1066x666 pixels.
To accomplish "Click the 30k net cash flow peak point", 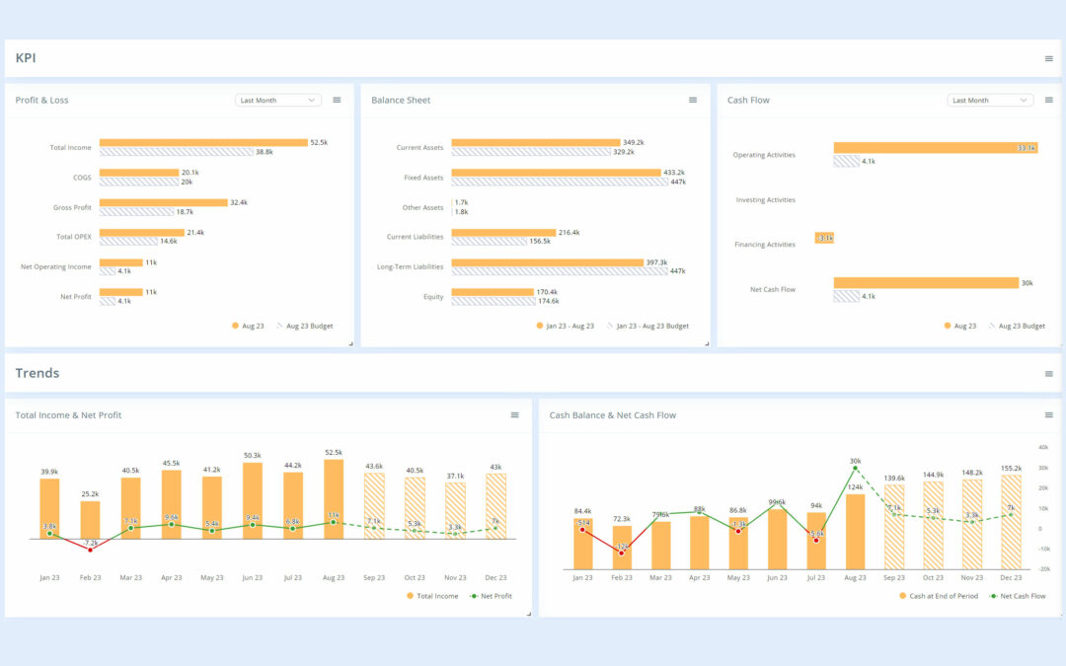I will tap(855, 469).
